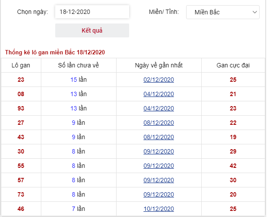Select lô gan number 93
Viewport: 267px width, 217px height.
click(x=21, y=108)
